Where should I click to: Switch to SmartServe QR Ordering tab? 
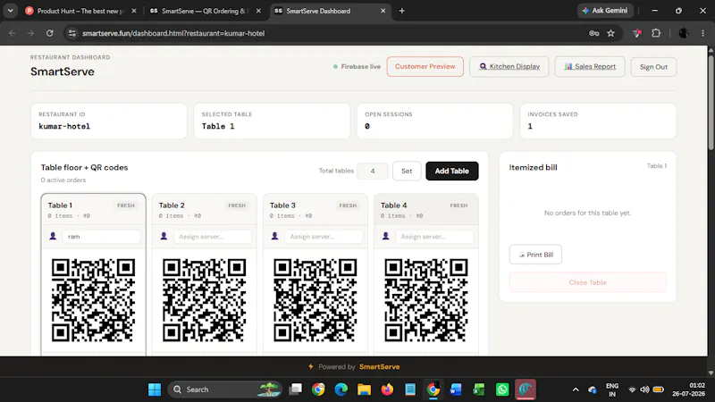[x=205, y=11]
